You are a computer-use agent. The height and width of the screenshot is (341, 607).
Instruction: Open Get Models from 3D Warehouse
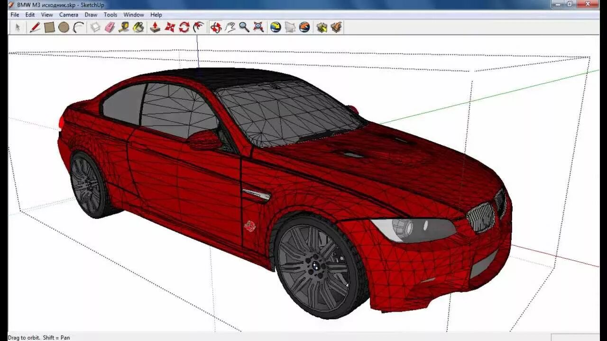(322, 27)
